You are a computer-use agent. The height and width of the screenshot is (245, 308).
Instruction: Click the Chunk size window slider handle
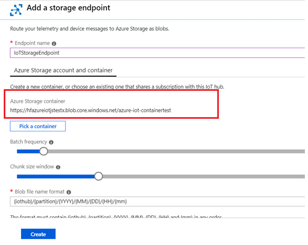pos(98,176)
